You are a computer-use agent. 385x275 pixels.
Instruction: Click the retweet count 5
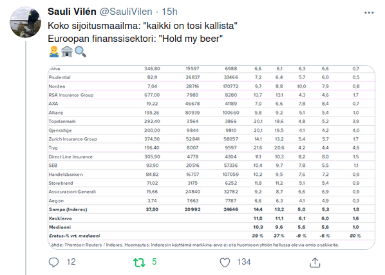pos(155,262)
